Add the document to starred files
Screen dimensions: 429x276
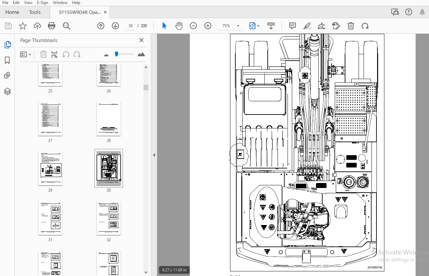[x=22, y=26]
